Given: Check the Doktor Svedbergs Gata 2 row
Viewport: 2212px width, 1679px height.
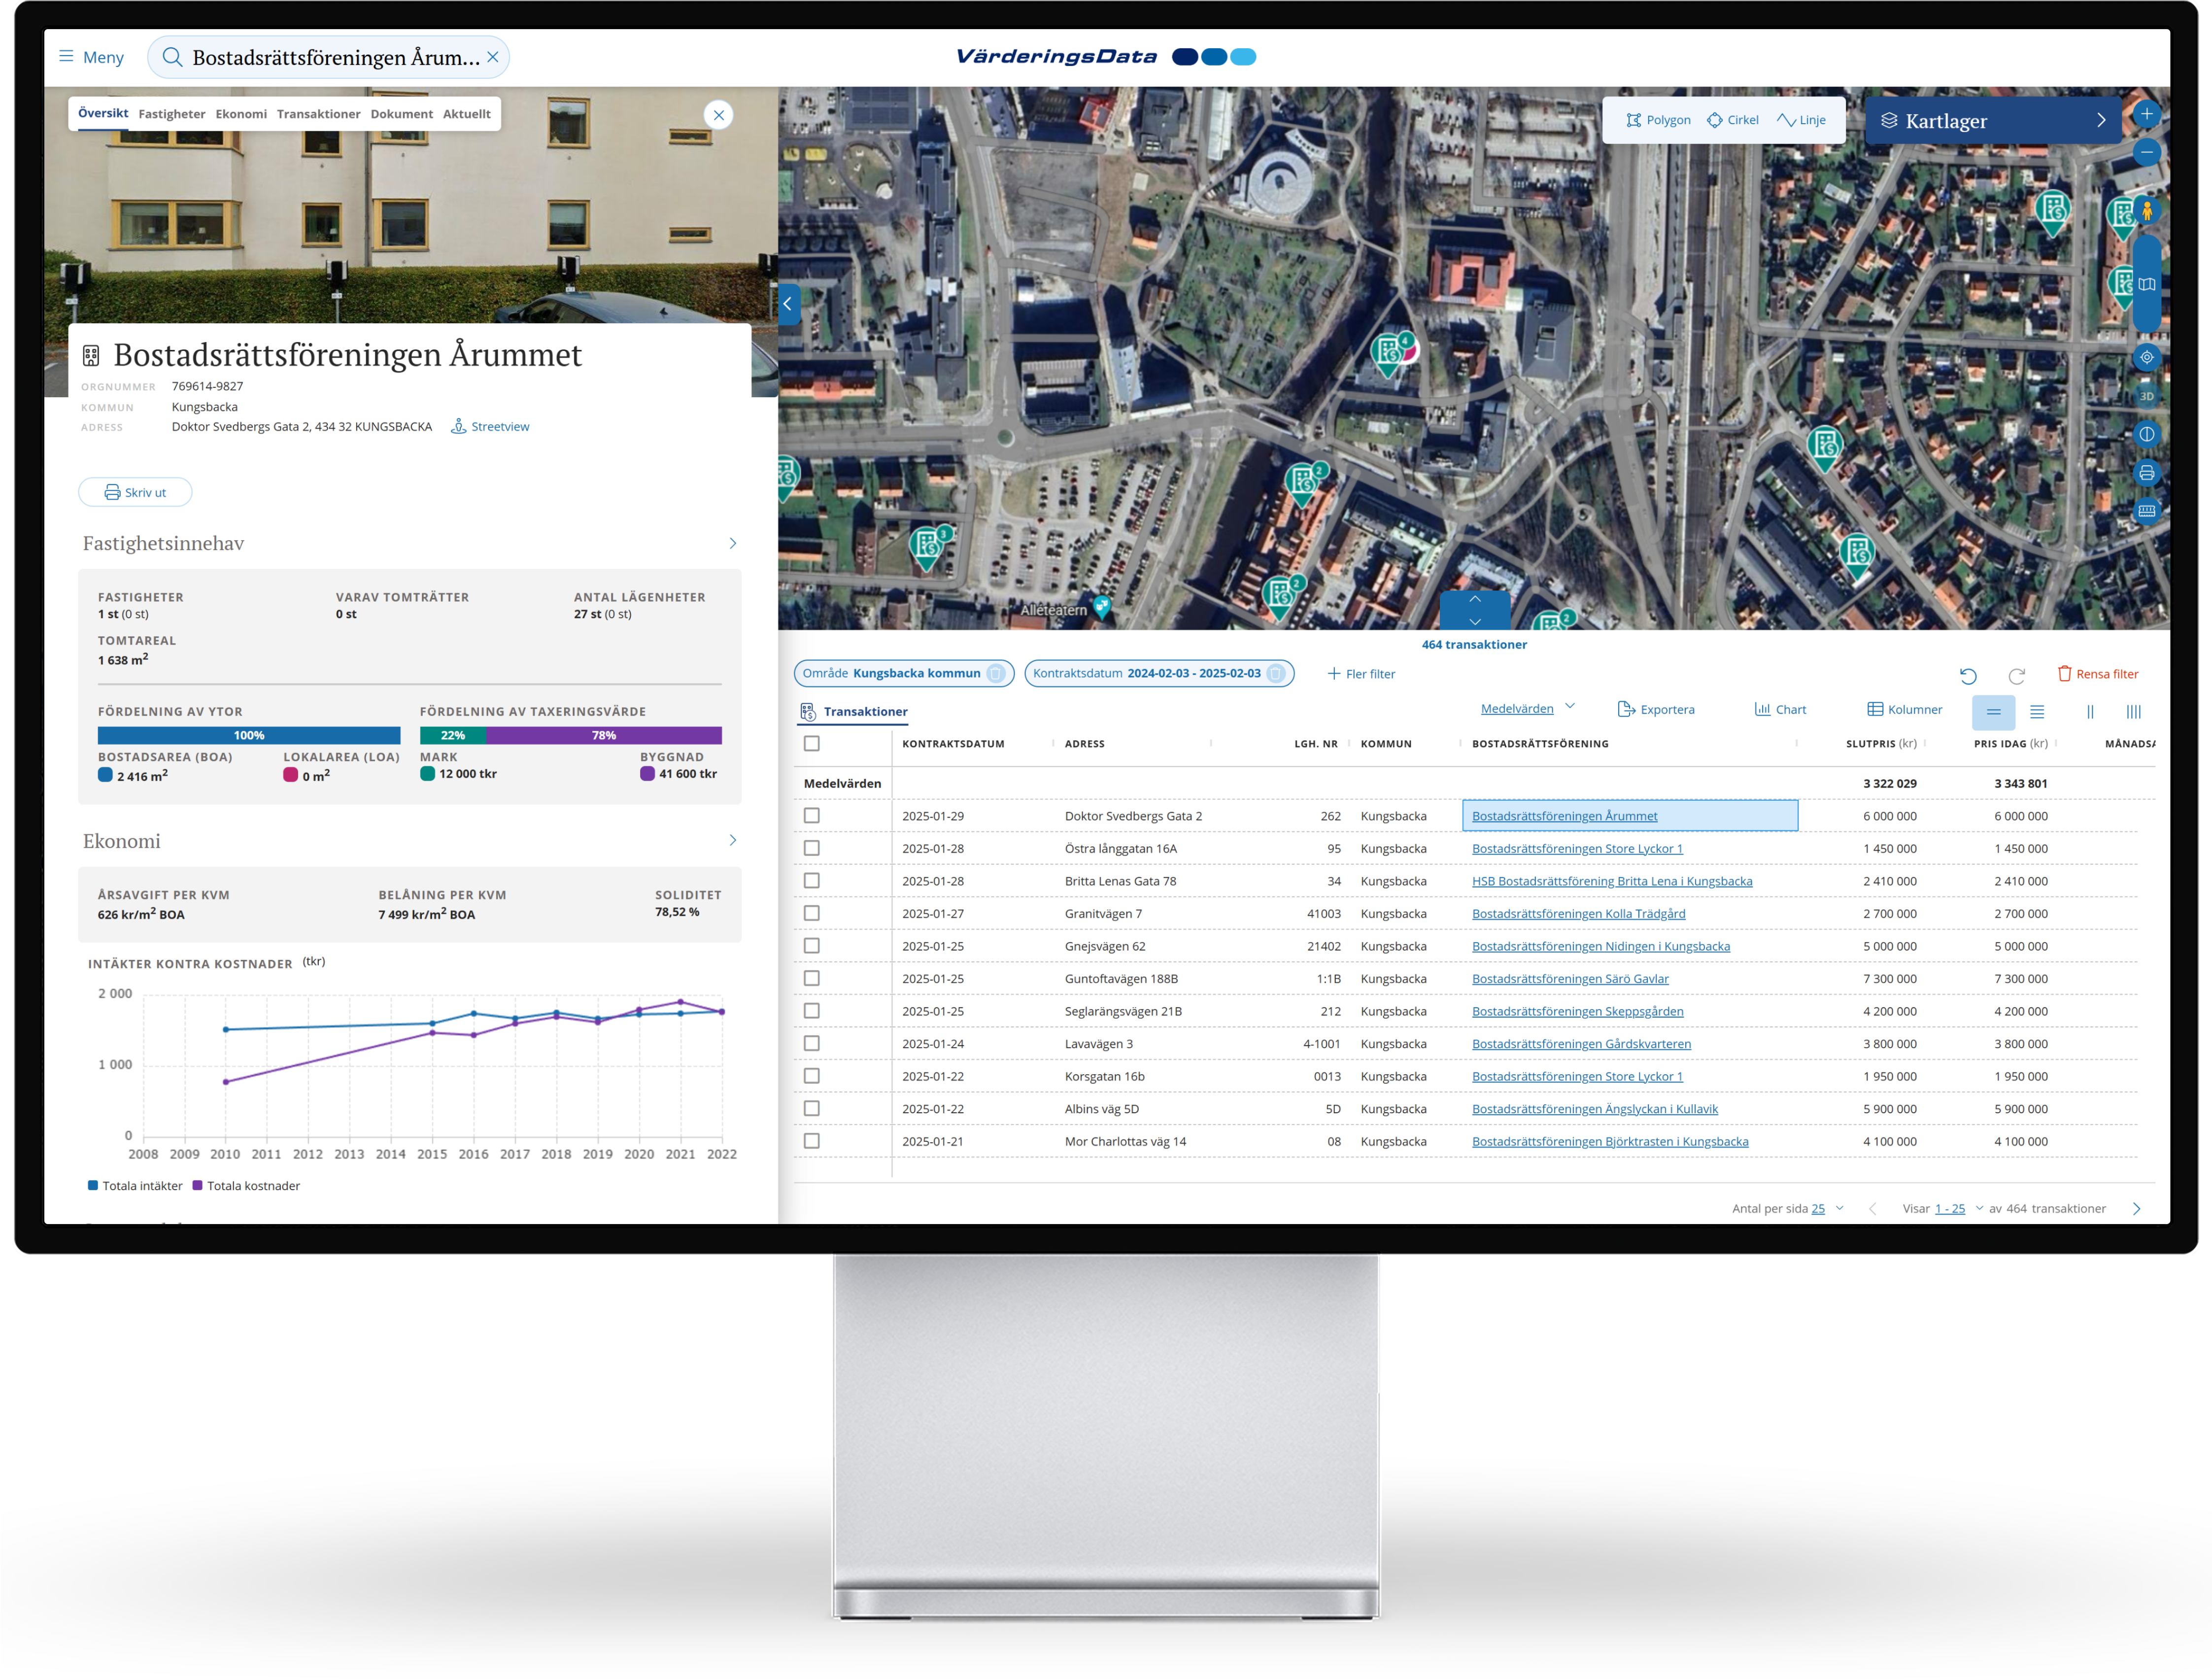Looking at the screenshot, I should 811,816.
